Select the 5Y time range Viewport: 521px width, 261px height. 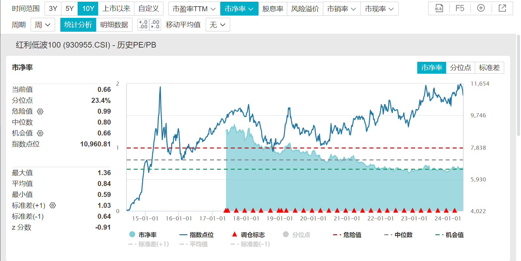69,9
